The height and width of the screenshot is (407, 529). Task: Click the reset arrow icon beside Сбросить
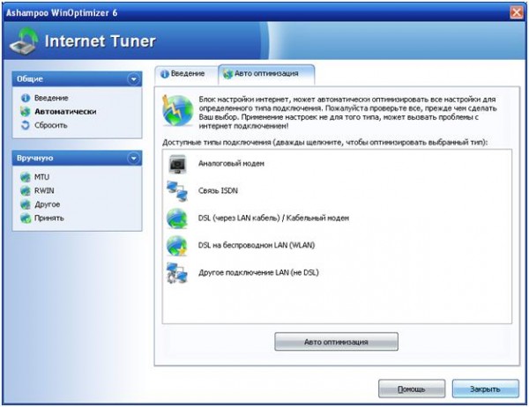[x=26, y=125]
